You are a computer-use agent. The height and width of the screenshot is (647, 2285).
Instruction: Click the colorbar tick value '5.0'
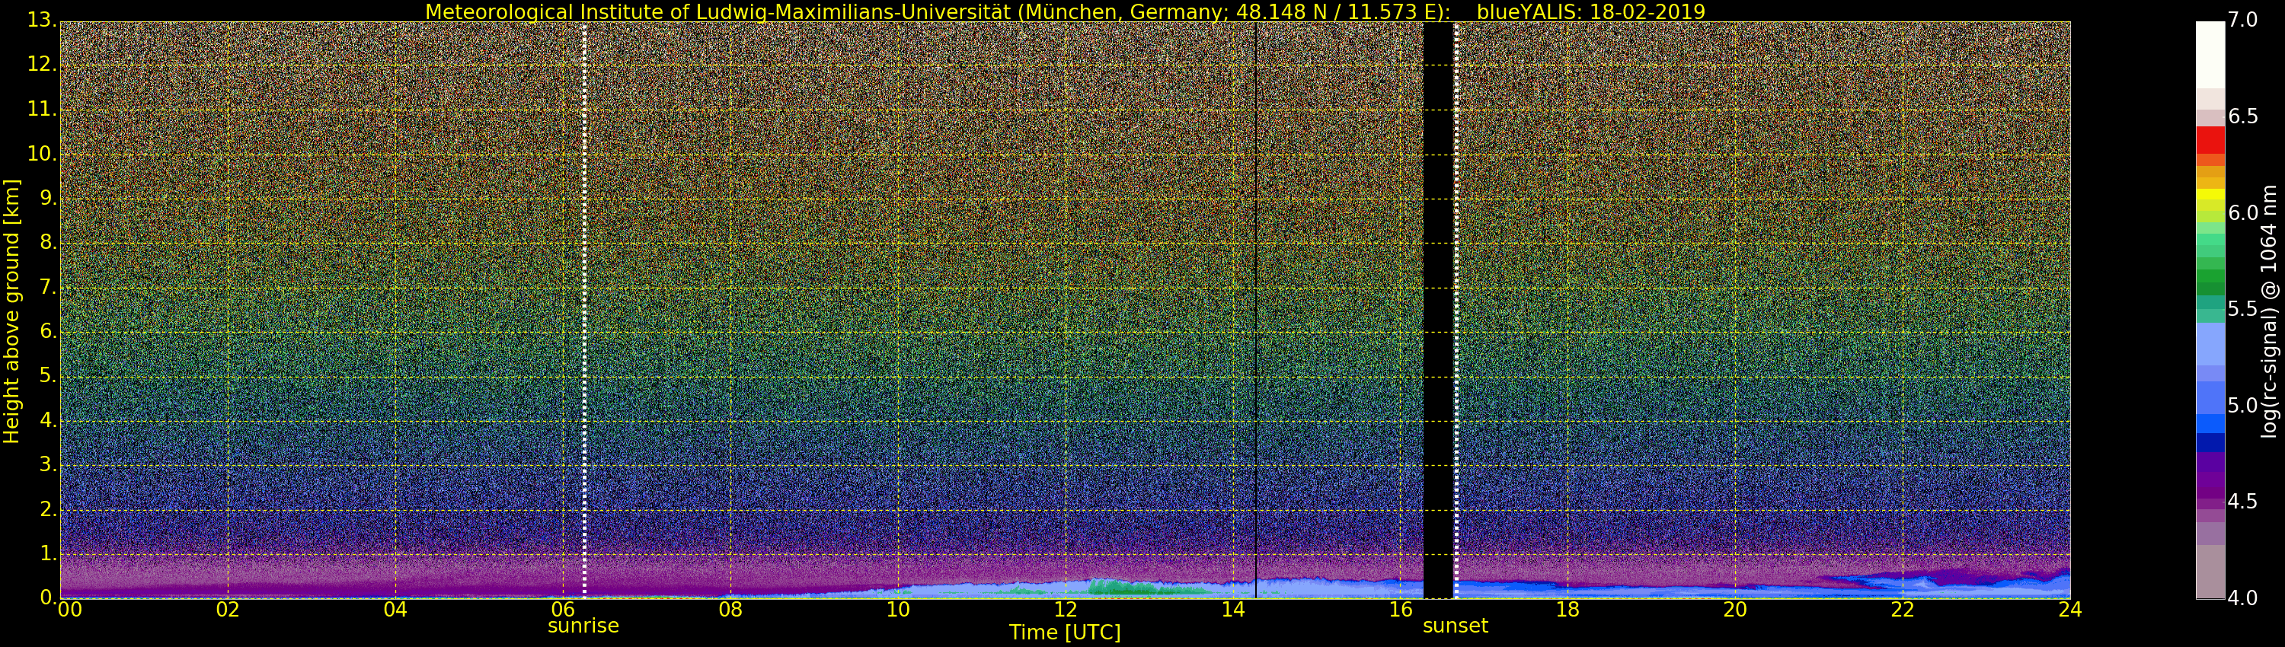(x=2242, y=405)
